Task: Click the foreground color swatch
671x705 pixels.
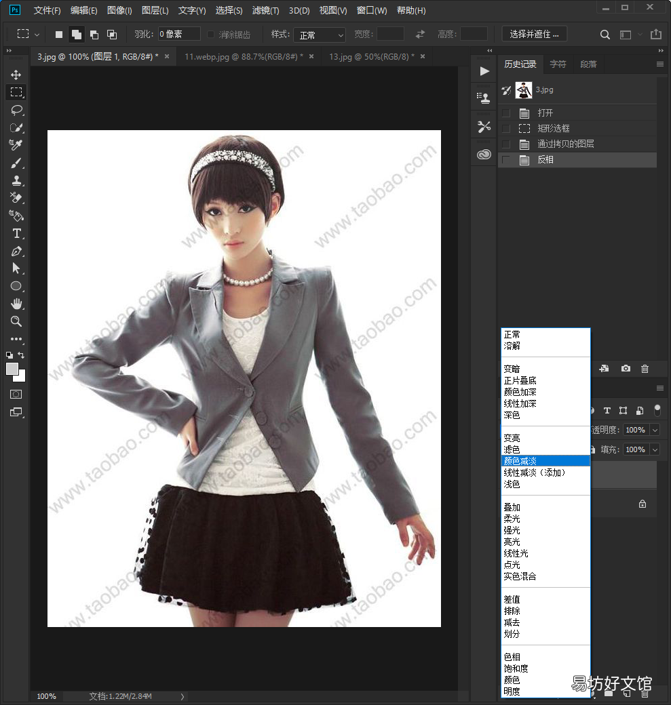Action: click(12, 369)
